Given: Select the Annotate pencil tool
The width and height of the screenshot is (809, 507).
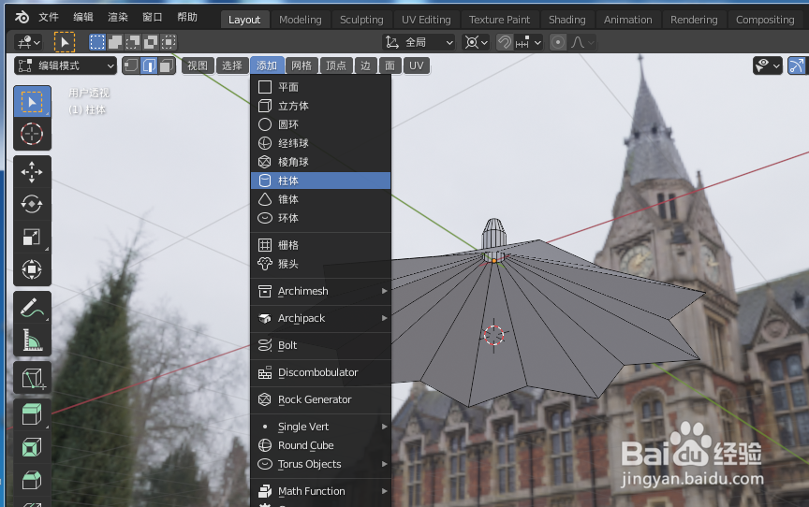Looking at the screenshot, I should [x=32, y=308].
